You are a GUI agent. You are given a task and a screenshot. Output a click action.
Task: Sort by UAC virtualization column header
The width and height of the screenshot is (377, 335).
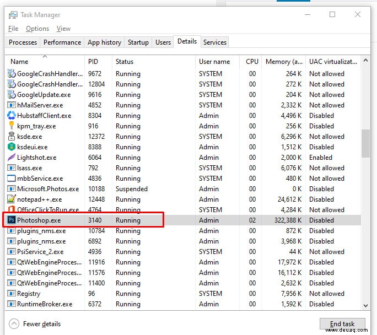click(x=333, y=62)
